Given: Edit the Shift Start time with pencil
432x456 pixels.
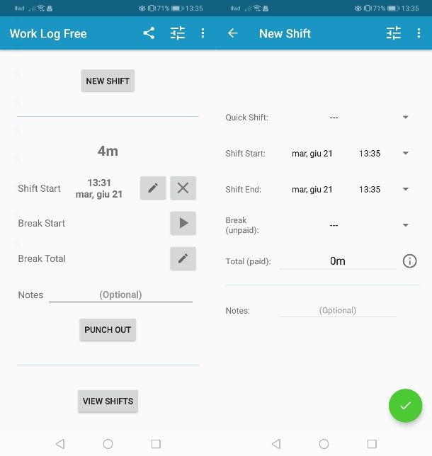Looking at the screenshot, I should (153, 188).
